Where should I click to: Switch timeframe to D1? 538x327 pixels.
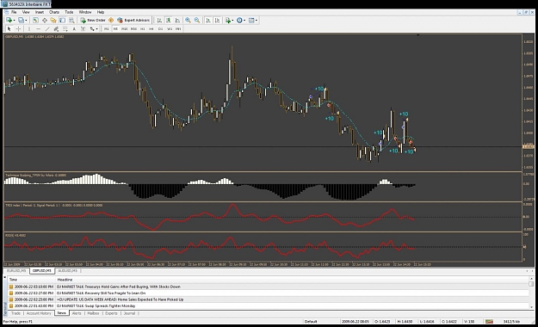(x=160, y=28)
